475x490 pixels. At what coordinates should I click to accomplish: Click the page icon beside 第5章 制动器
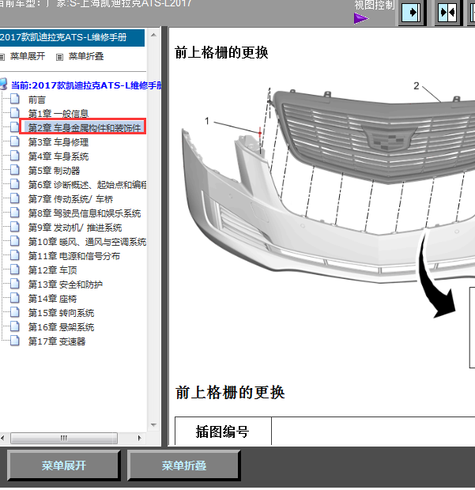(15, 170)
